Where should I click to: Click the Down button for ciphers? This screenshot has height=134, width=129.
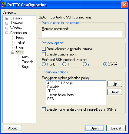115,92
